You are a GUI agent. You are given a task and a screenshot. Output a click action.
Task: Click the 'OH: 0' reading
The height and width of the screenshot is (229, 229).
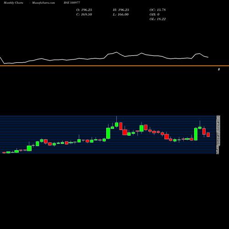coord(154,15)
